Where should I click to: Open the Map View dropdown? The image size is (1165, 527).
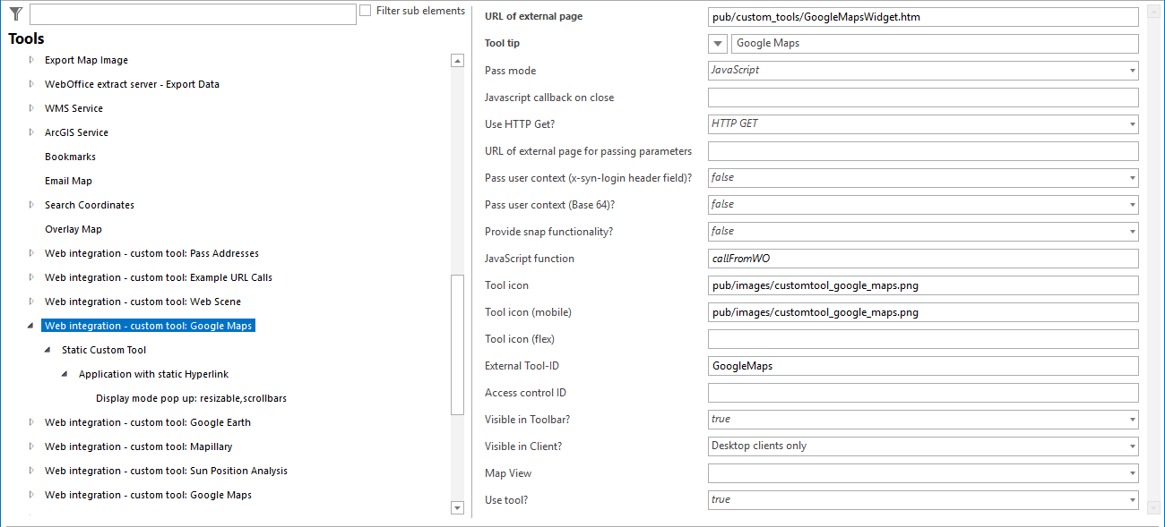(x=1131, y=472)
